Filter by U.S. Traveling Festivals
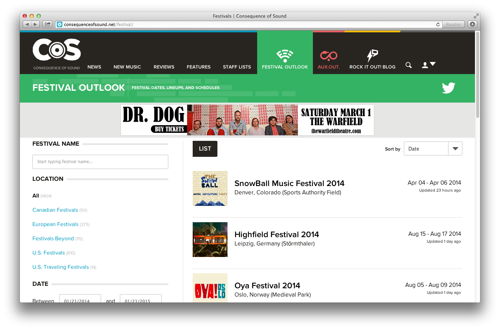 [61, 267]
